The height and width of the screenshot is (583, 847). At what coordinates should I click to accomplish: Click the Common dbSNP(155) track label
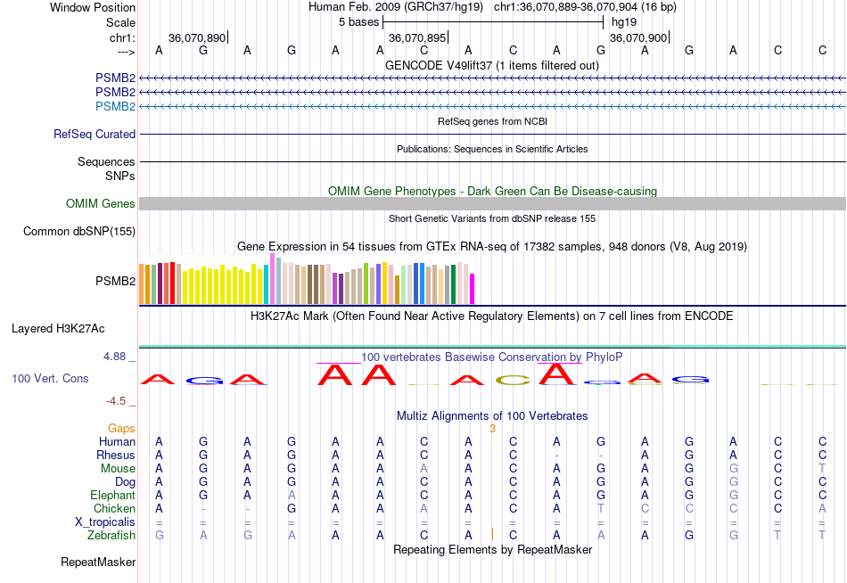(79, 231)
